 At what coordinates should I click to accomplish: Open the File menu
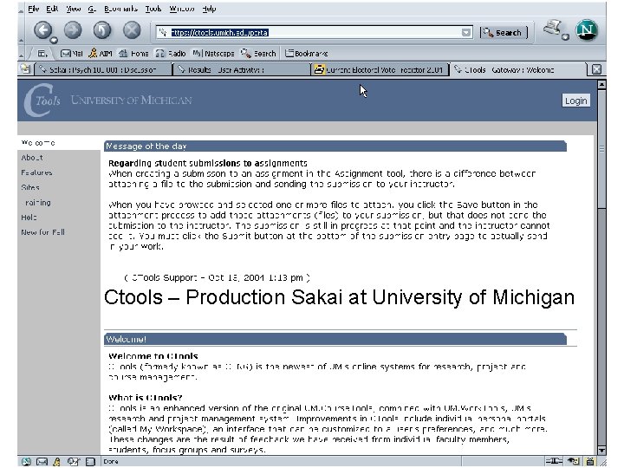(34, 9)
